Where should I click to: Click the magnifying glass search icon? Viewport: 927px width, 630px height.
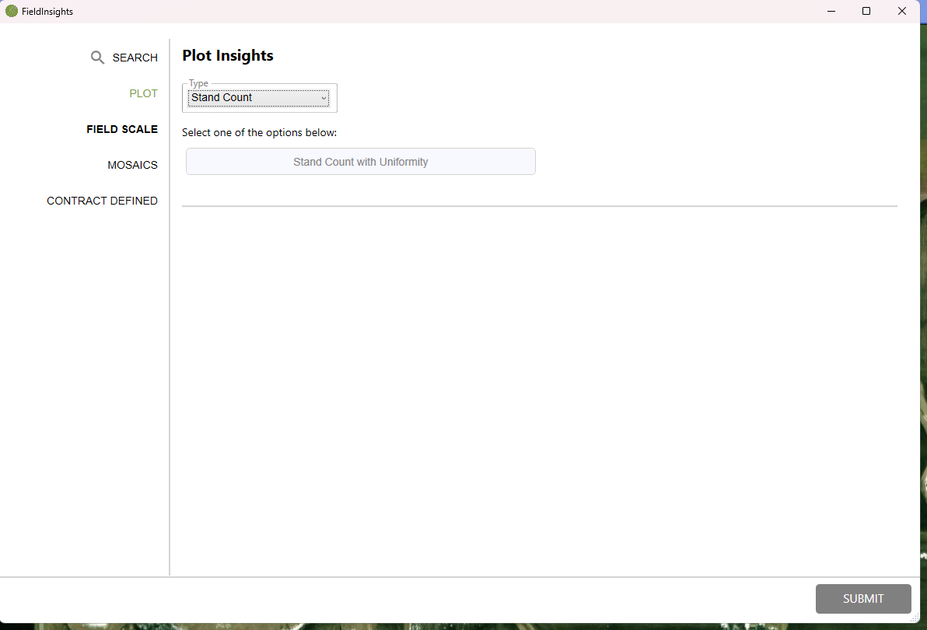pos(97,58)
